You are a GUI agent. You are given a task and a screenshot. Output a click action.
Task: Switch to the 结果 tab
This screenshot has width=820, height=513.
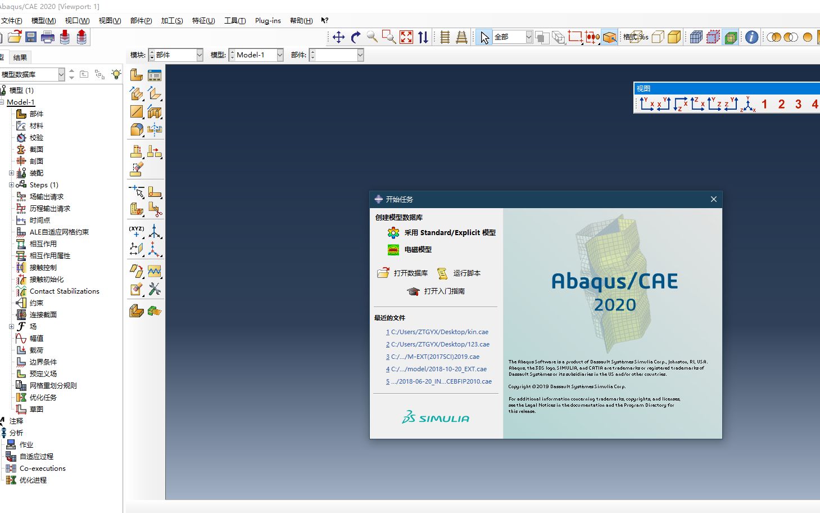tap(20, 57)
